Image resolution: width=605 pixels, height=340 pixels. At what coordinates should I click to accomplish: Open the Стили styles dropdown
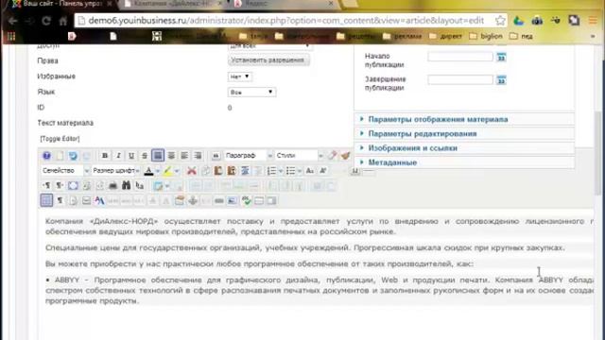[x=300, y=156]
